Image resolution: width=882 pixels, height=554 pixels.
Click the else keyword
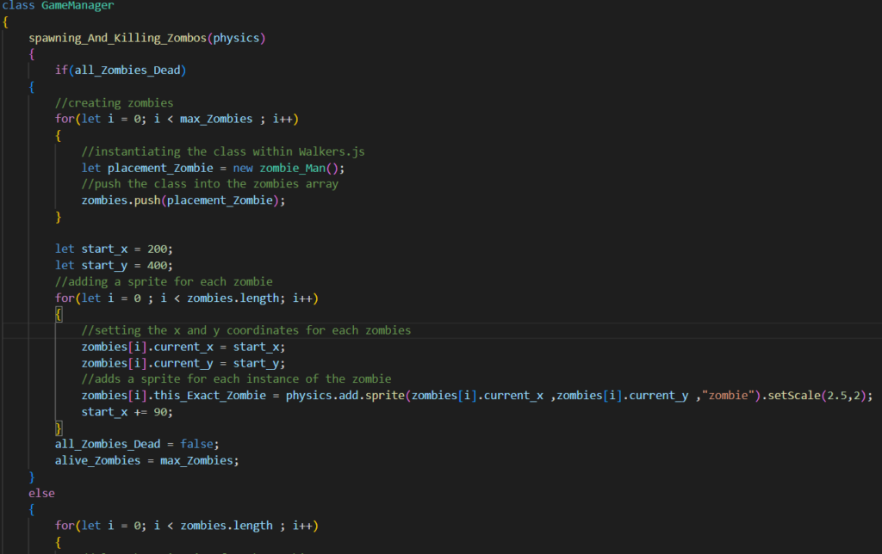[x=41, y=493]
